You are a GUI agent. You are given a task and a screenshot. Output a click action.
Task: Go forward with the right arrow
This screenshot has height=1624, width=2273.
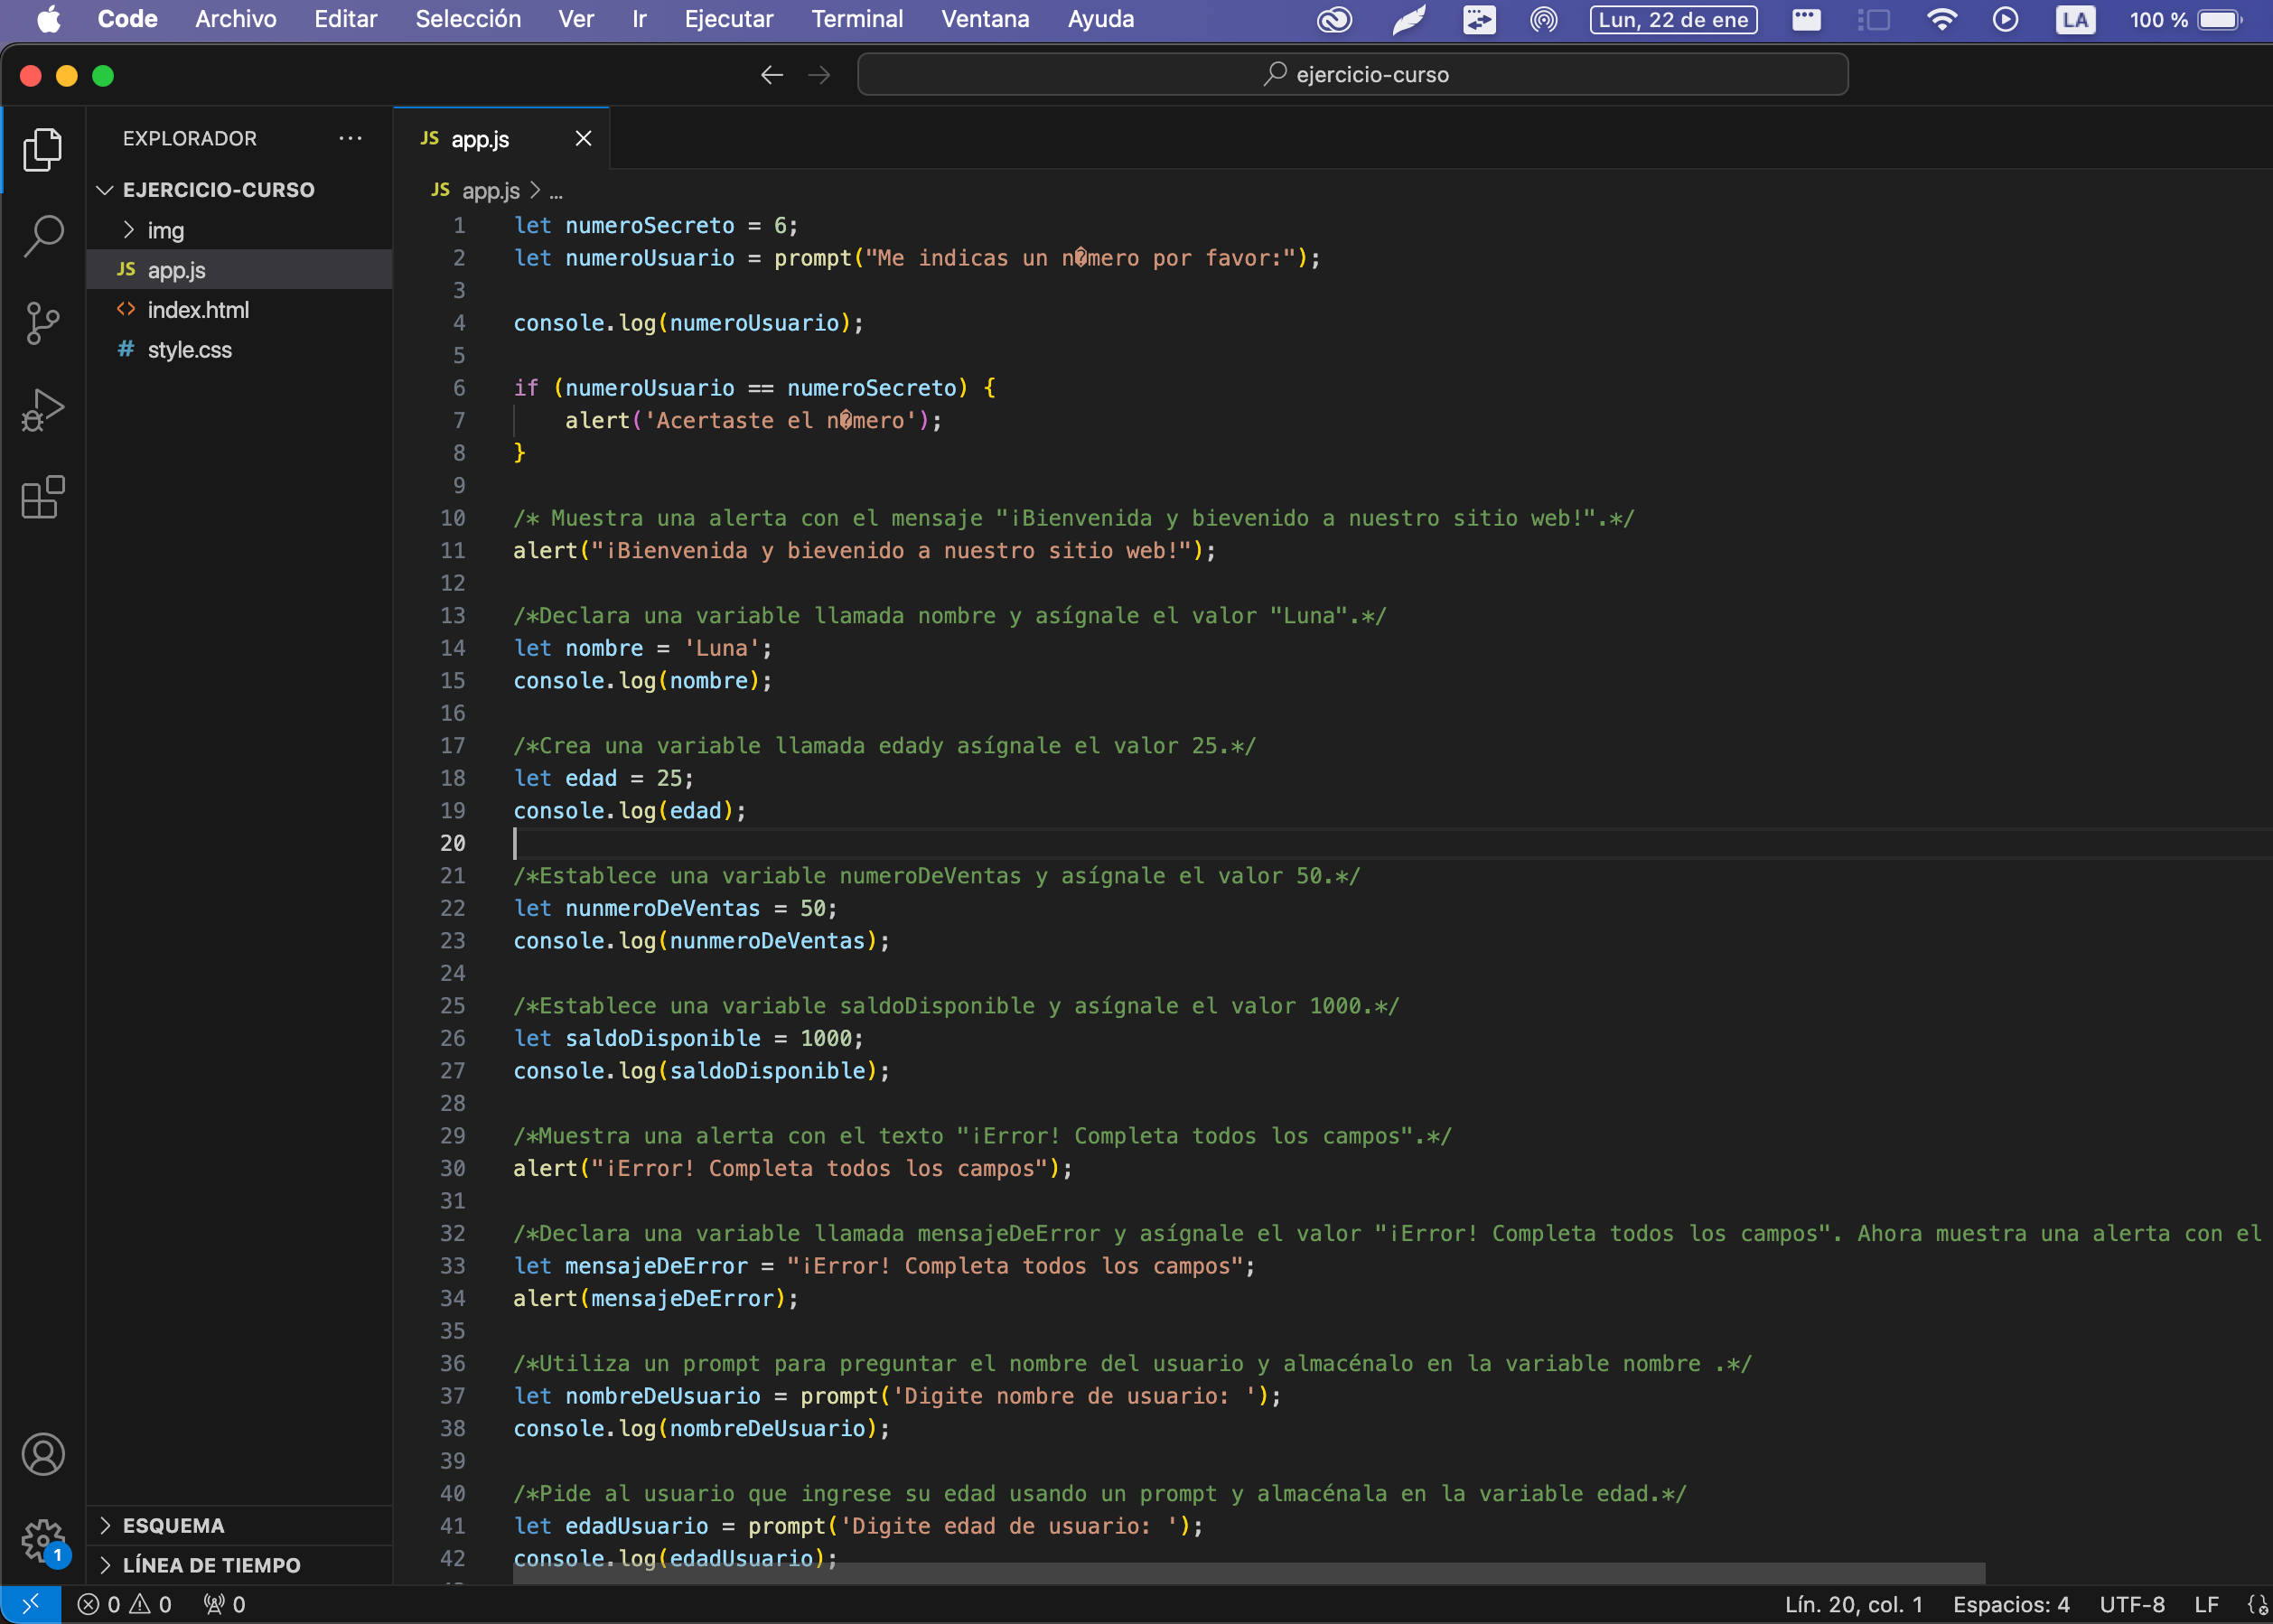[819, 75]
